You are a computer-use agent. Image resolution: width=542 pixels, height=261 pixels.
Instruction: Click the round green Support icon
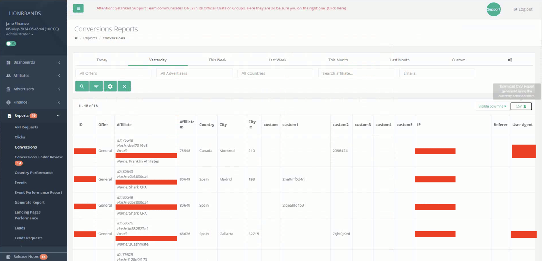[493, 9]
